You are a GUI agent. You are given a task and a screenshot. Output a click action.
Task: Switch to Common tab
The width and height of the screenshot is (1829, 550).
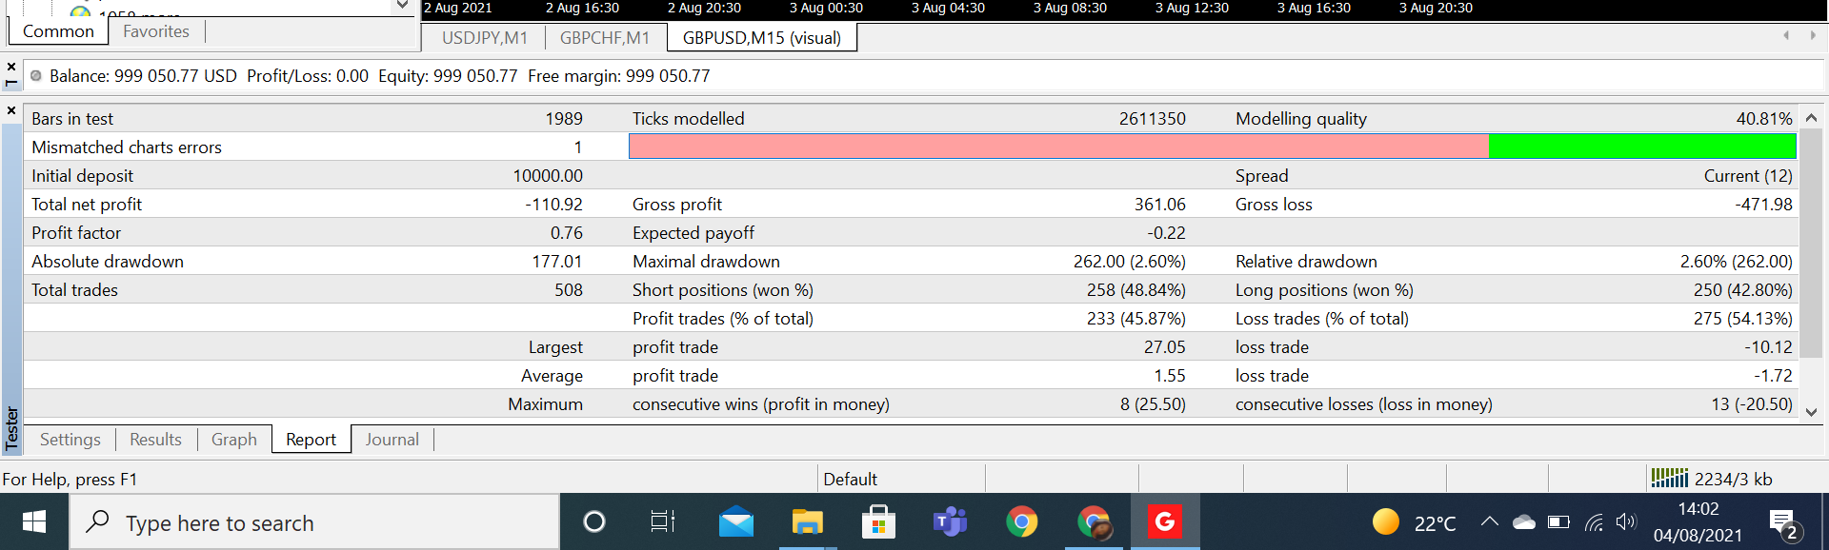click(x=58, y=31)
